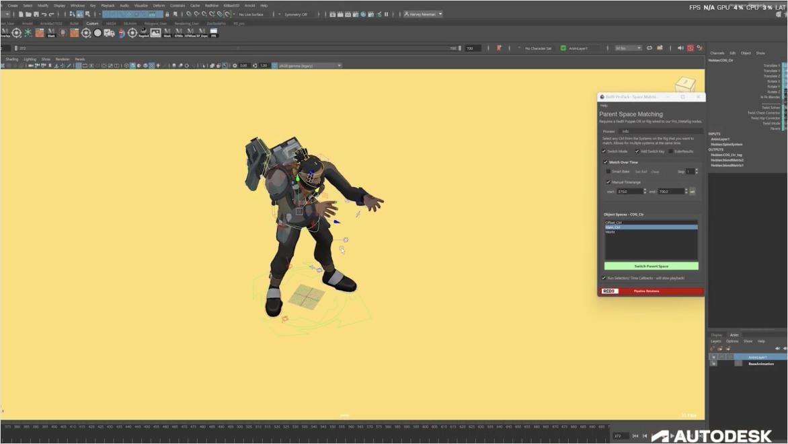
Task: Disable the Match Over Time option
Action: pos(606,162)
